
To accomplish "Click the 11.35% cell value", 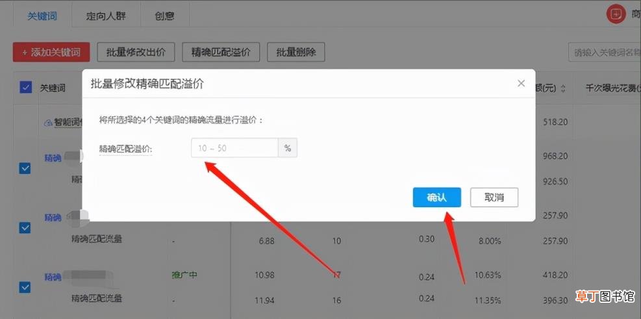I will pyautogui.click(x=488, y=301).
